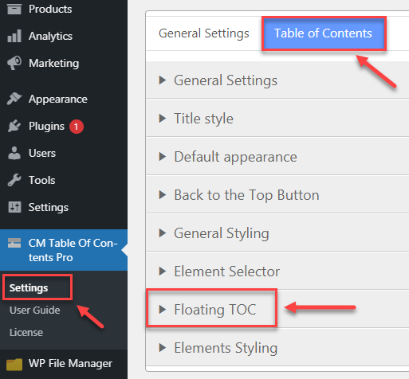Open the WP File Manager folder icon
The image size is (409, 379).
[x=14, y=364]
